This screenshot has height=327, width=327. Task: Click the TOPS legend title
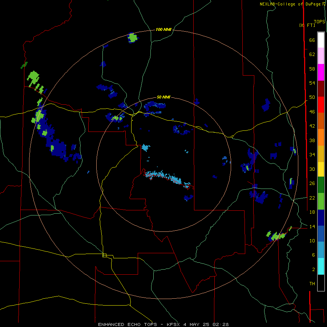[x=319, y=22]
